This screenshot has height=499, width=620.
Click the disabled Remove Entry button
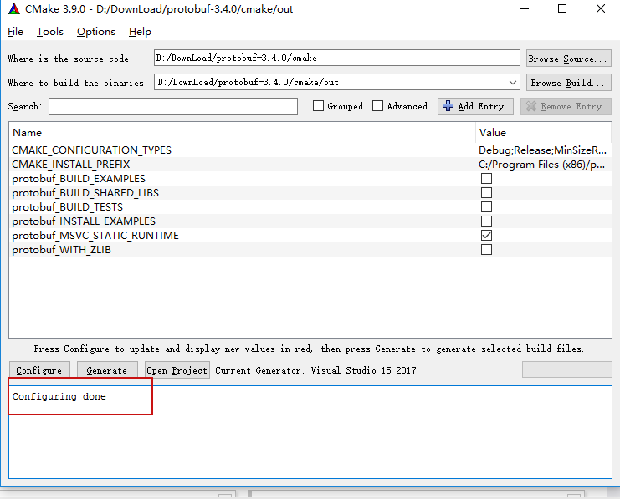click(566, 106)
